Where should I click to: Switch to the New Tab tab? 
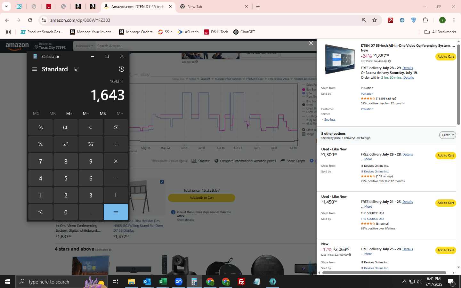click(214, 6)
